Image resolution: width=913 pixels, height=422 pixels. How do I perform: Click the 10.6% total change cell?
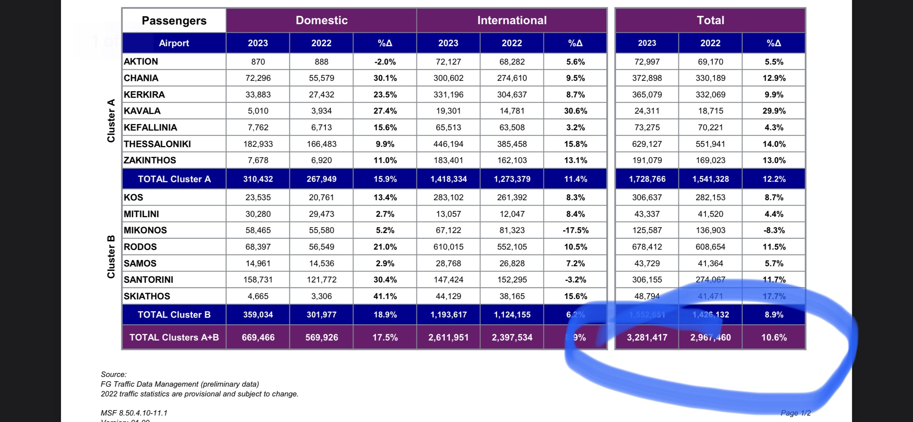(x=774, y=337)
